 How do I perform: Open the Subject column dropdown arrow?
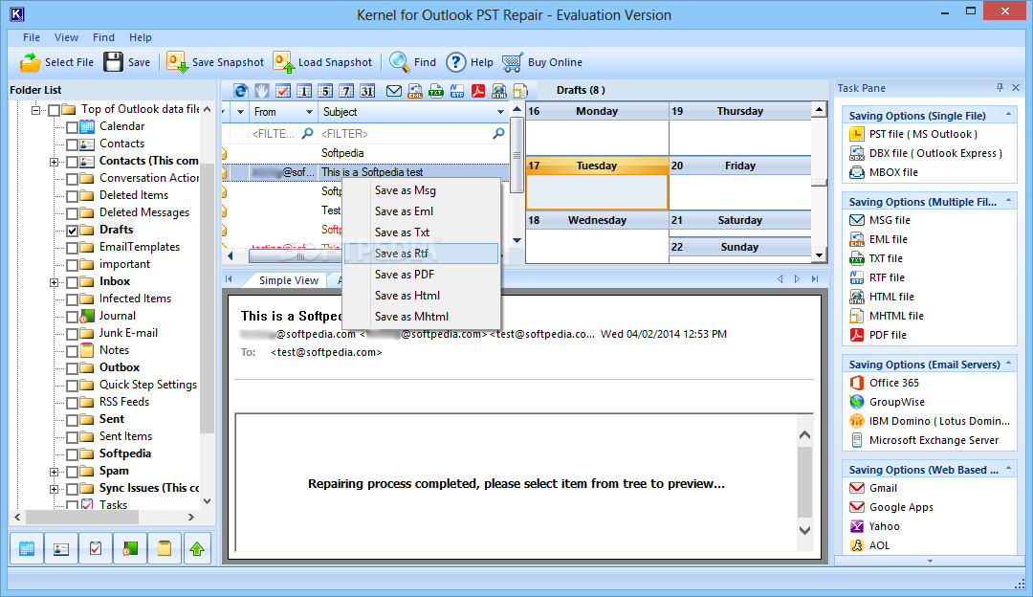pos(500,112)
